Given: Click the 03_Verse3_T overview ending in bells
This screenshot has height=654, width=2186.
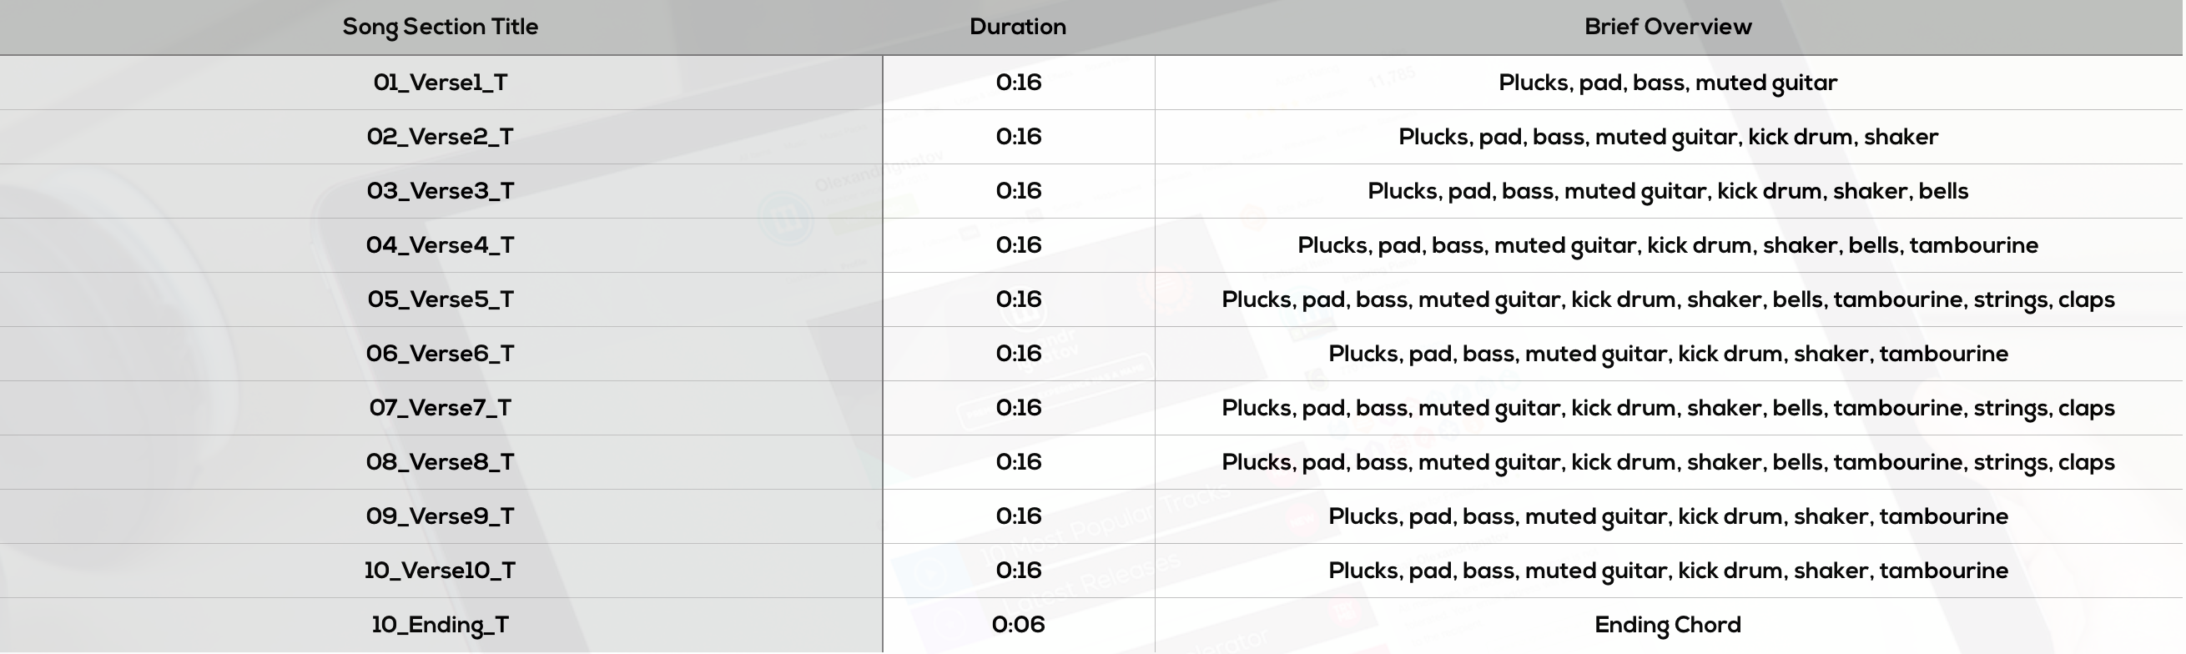Looking at the screenshot, I should coord(1669,191).
